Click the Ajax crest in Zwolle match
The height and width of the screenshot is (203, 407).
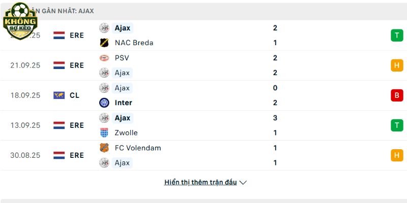point(104,118)
